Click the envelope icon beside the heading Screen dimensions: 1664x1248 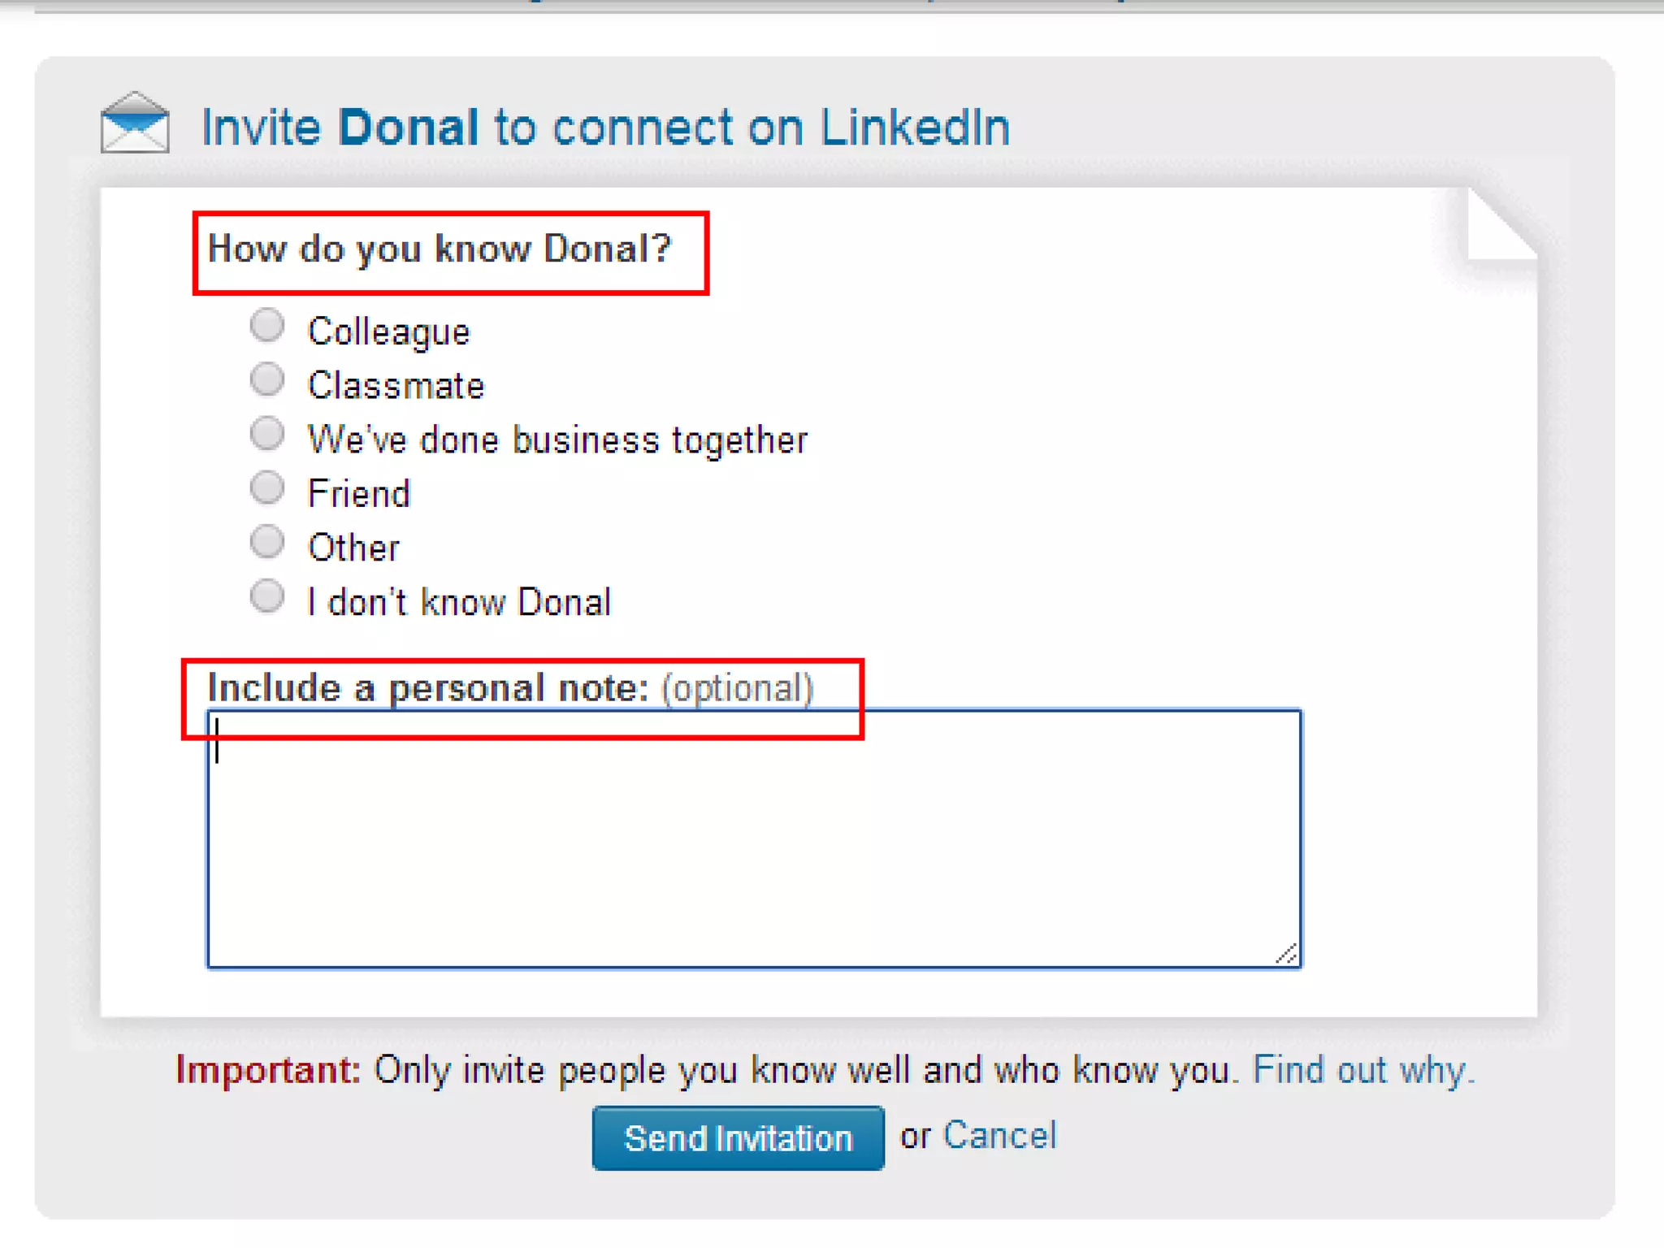[x=135, y=123]
